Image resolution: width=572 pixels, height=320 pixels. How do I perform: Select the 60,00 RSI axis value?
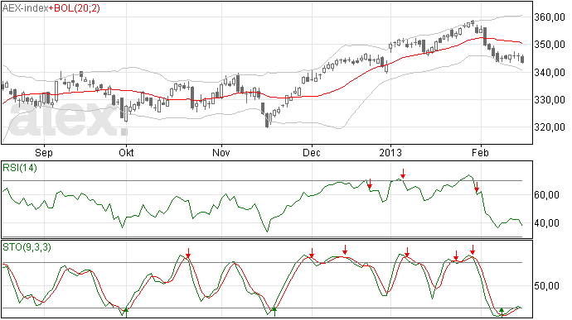(547, 195)
